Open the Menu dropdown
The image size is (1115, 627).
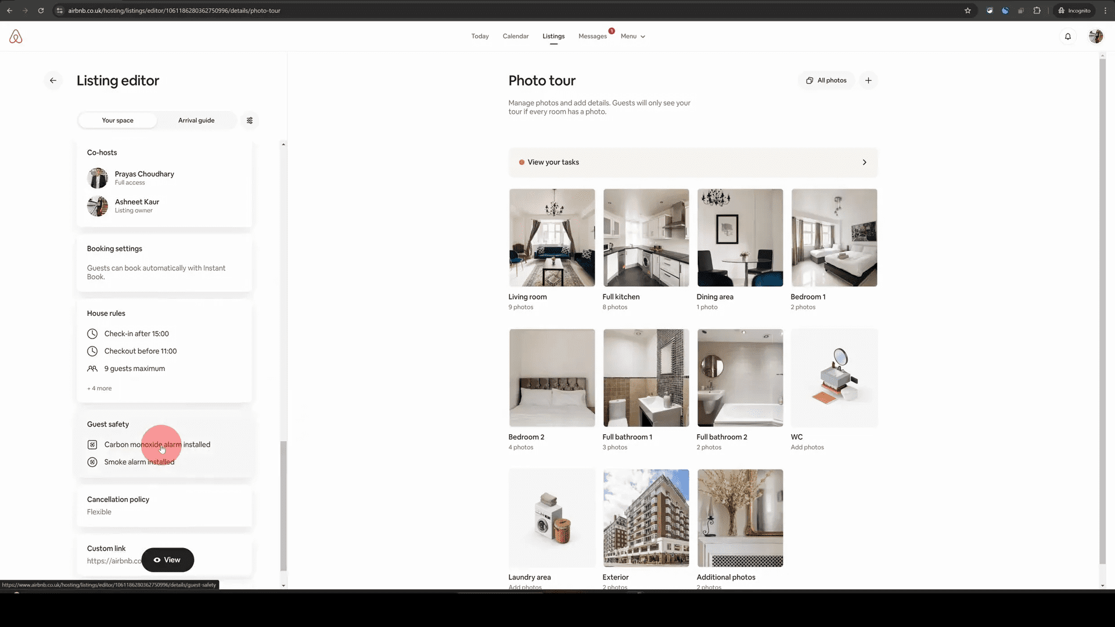(x=633, y=36)
